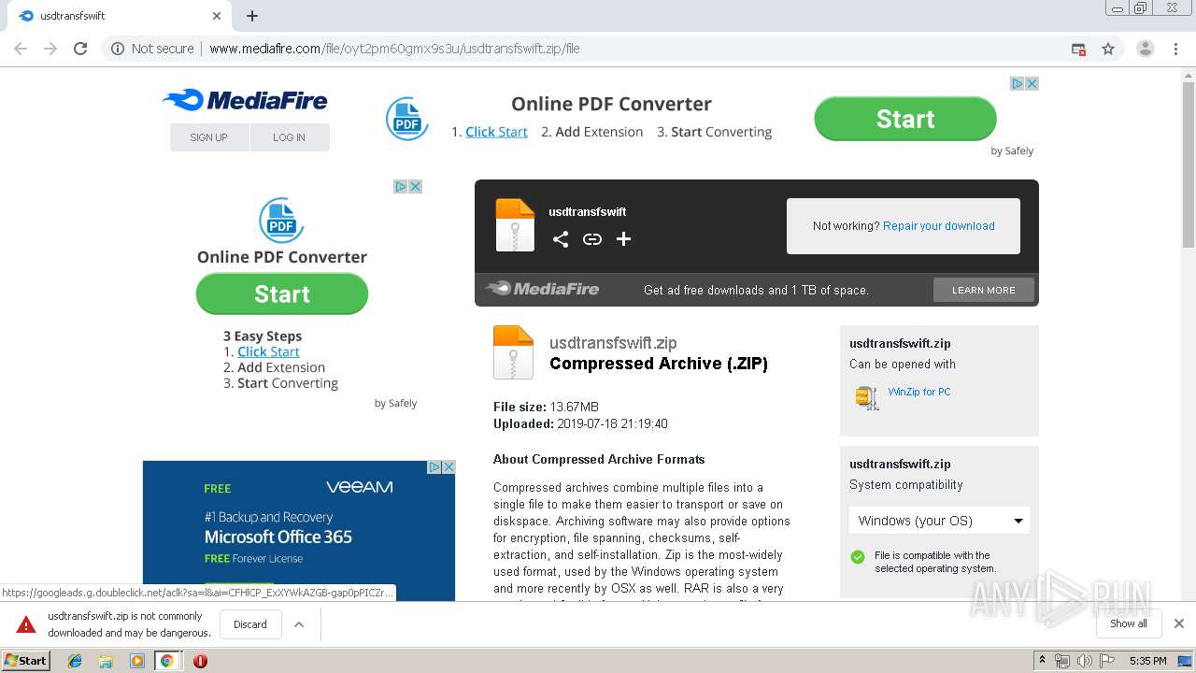This screenshot has height=673, width=1196.
Task: Copy the link with the chain icon
Action: [x=592, y=239]
